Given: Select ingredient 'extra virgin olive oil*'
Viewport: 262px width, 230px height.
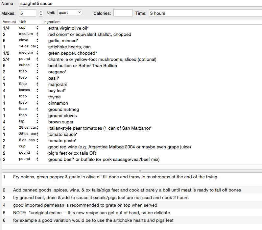Looking at the screenshot, I should point(68,28).
